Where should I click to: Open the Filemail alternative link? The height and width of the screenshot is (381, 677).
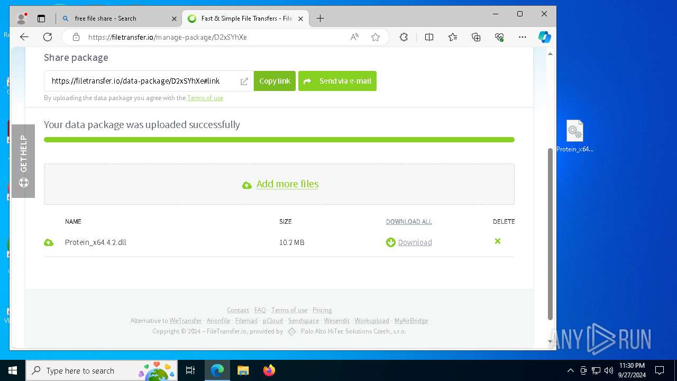tap(246, 321)
